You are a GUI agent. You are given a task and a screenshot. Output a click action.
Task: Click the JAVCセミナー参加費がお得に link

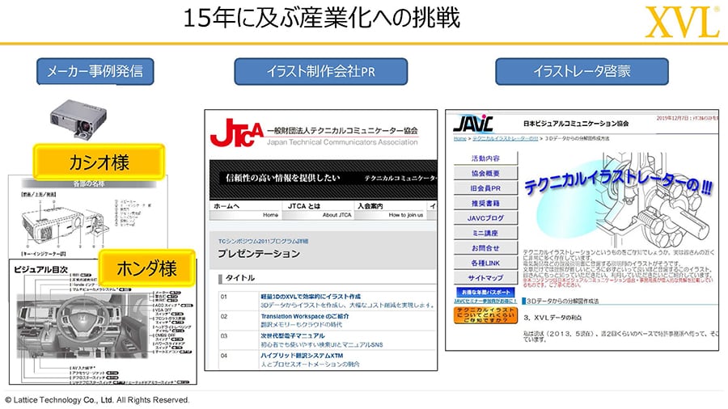[x=485, y=301]
